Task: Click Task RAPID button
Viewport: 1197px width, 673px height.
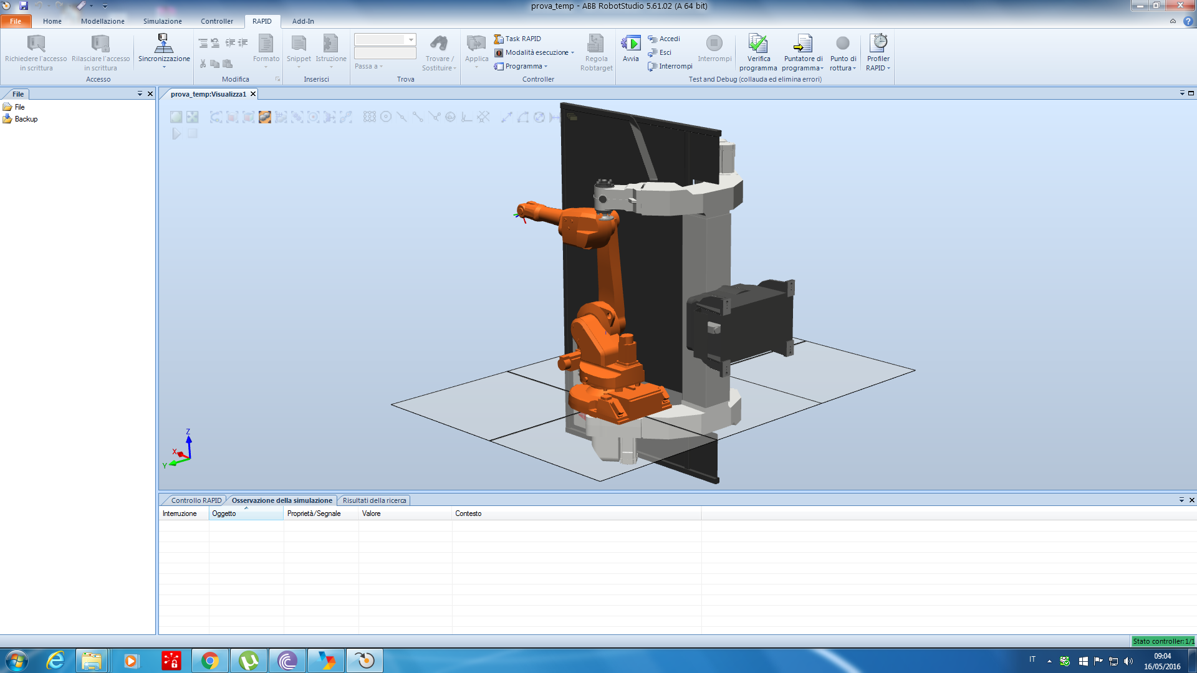Action: (517, 39)
